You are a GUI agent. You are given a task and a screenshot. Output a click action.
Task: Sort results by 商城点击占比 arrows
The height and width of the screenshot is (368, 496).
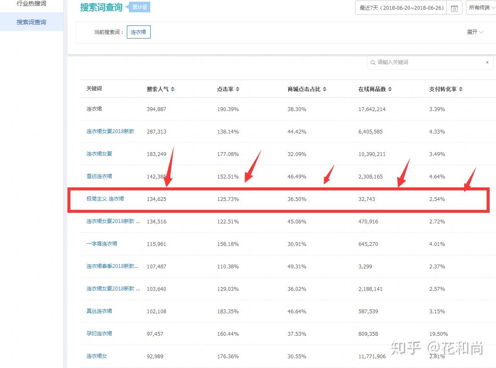click(x=324, y=89)
